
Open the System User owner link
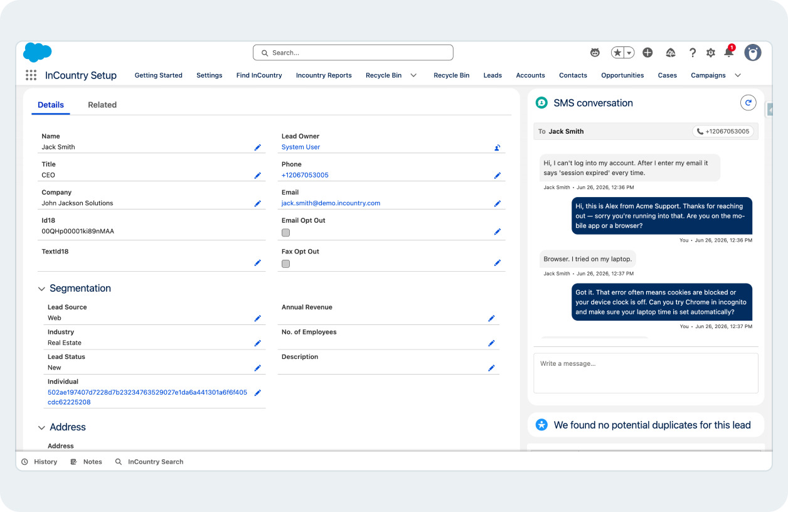coord(301,147)
